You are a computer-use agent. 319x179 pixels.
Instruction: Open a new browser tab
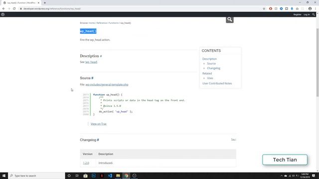[45, 3]
